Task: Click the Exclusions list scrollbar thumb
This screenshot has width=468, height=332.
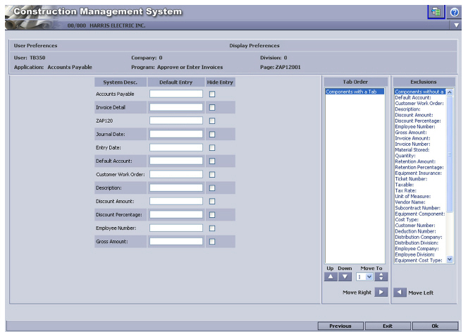Action: pos(450,154)
